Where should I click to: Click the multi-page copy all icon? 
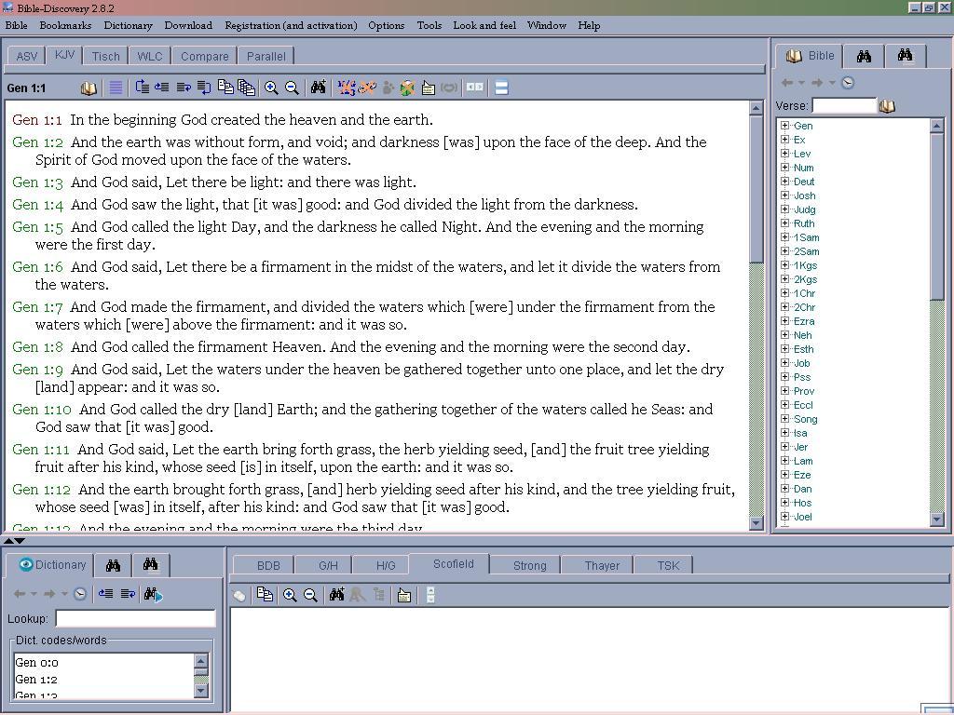tap(246, 88)
